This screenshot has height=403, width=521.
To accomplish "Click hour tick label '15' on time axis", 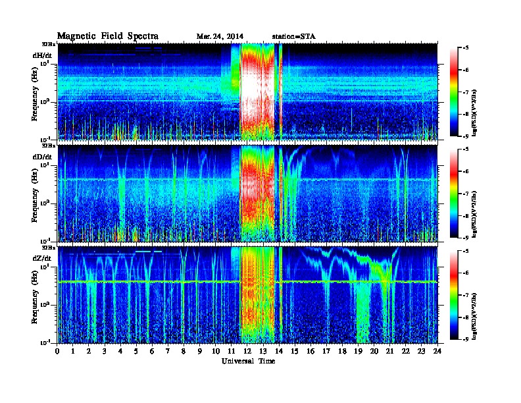I will 295,351.
